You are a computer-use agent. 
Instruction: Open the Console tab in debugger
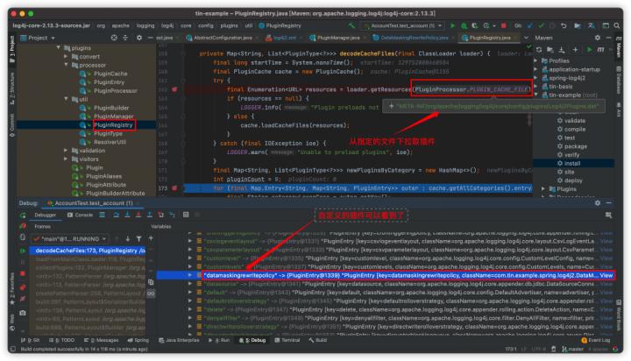point(80,215)
